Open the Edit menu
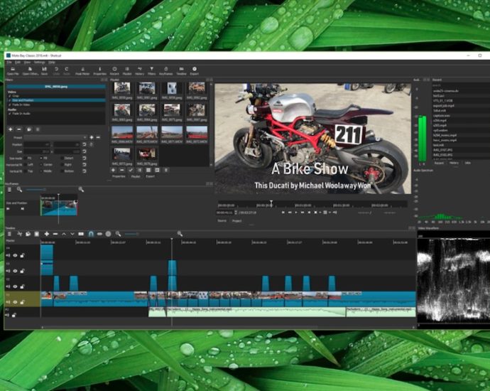 tap(18, 63)
